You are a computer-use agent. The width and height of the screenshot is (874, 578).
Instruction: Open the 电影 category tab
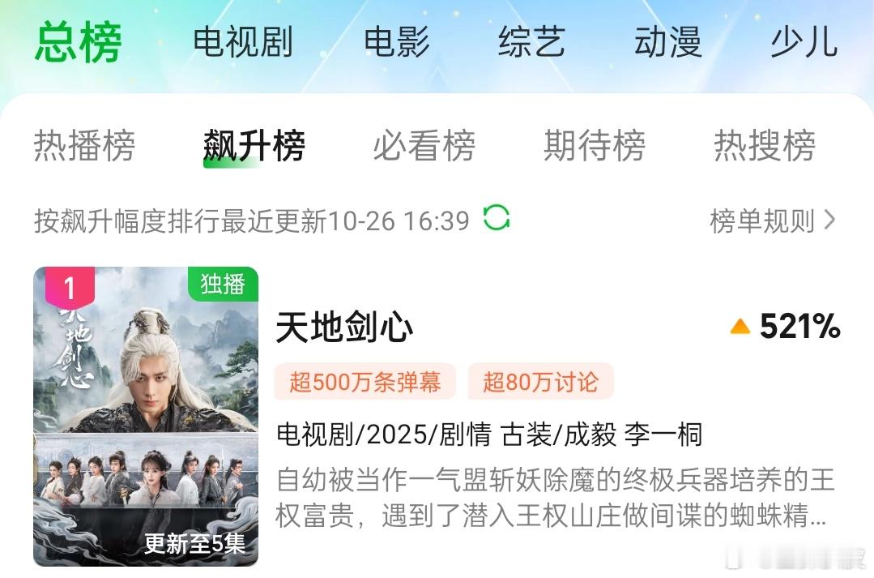[397, 42]
